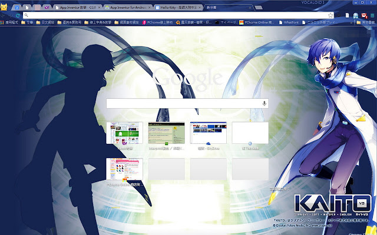This screenshot has height=235, width=377.
Task: Open the PChome Online shopping thumbnail
Action: pyautogui.click(x=124, y=169)
